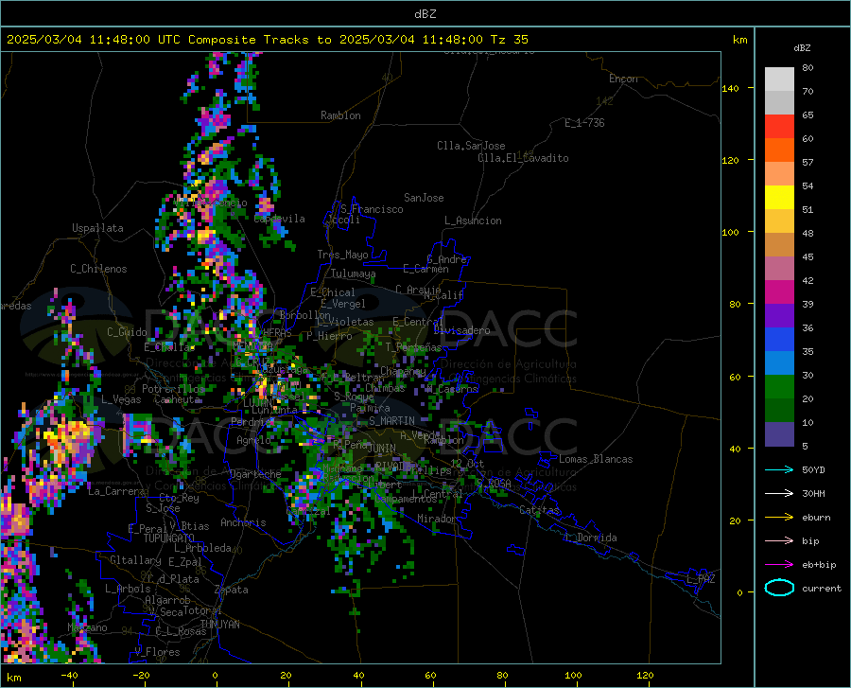The height and width of the screenshot is (688, 851).
Task: Click the 'eb+bip' legend label
Action: (x=819, y=565)
